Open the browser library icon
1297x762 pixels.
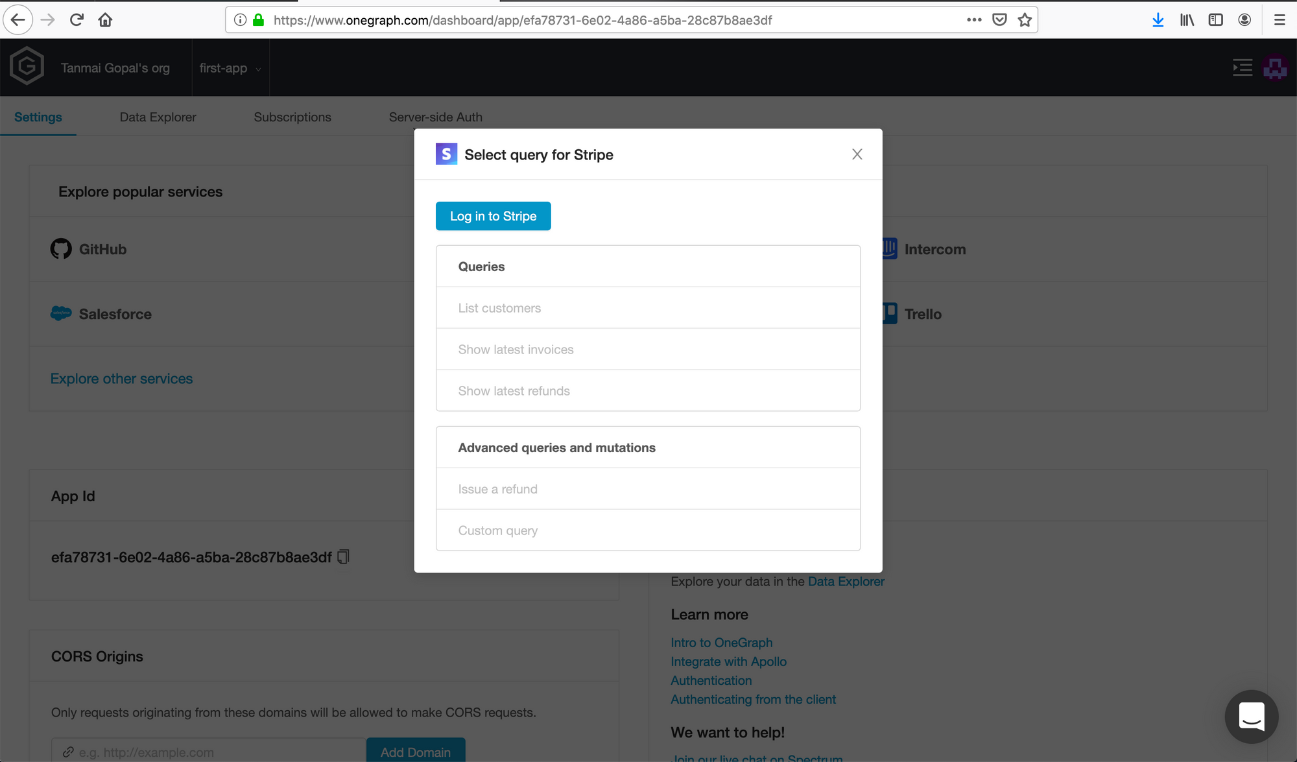pos(1187,19)
